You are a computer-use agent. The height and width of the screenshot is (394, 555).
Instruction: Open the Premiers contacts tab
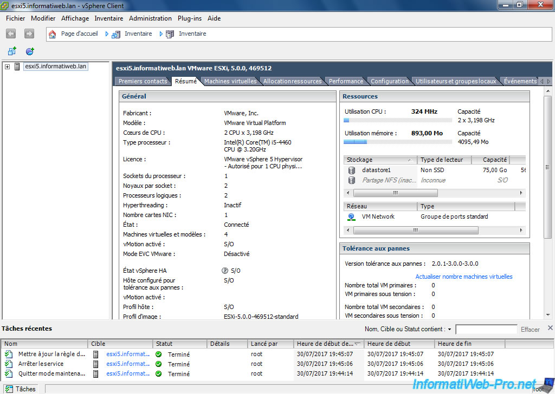[143, 81]
